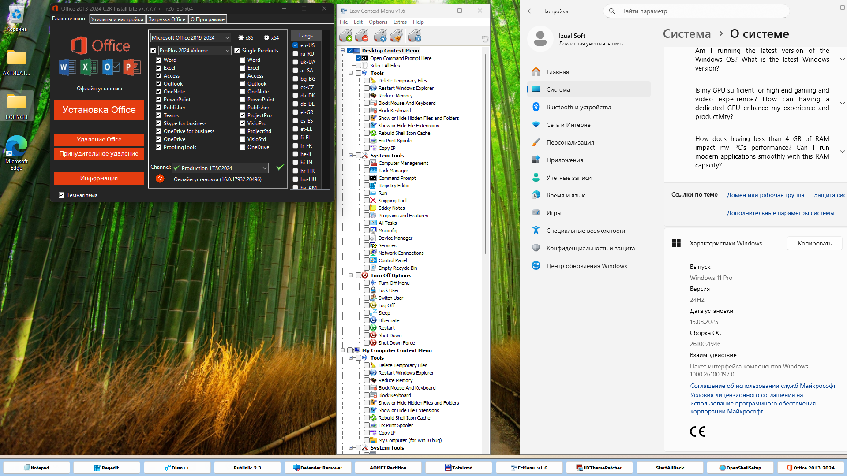Uncheck Publisher in ProPlus component list
The height and width of the screenshot is (476, 847).
pyautogui.click(x=158, y=108)
